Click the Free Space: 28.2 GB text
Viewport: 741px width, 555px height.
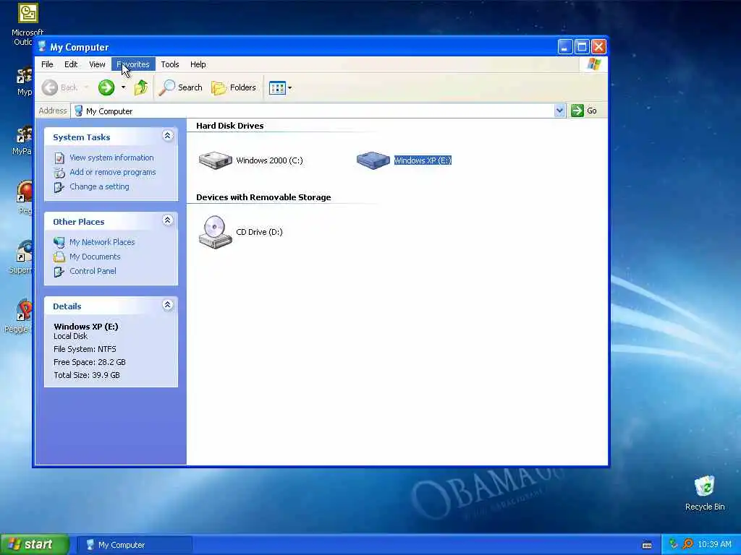89,362
